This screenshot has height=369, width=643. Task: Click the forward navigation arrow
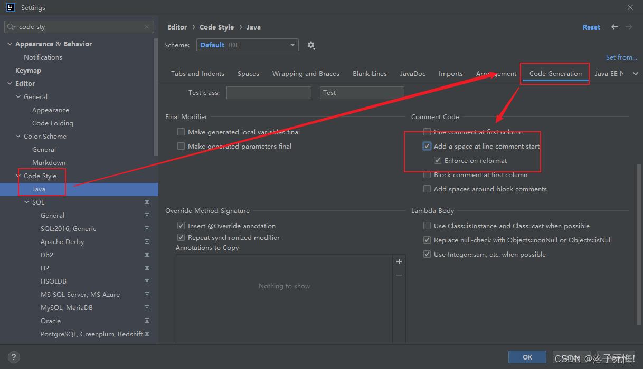tap(629, 27)
